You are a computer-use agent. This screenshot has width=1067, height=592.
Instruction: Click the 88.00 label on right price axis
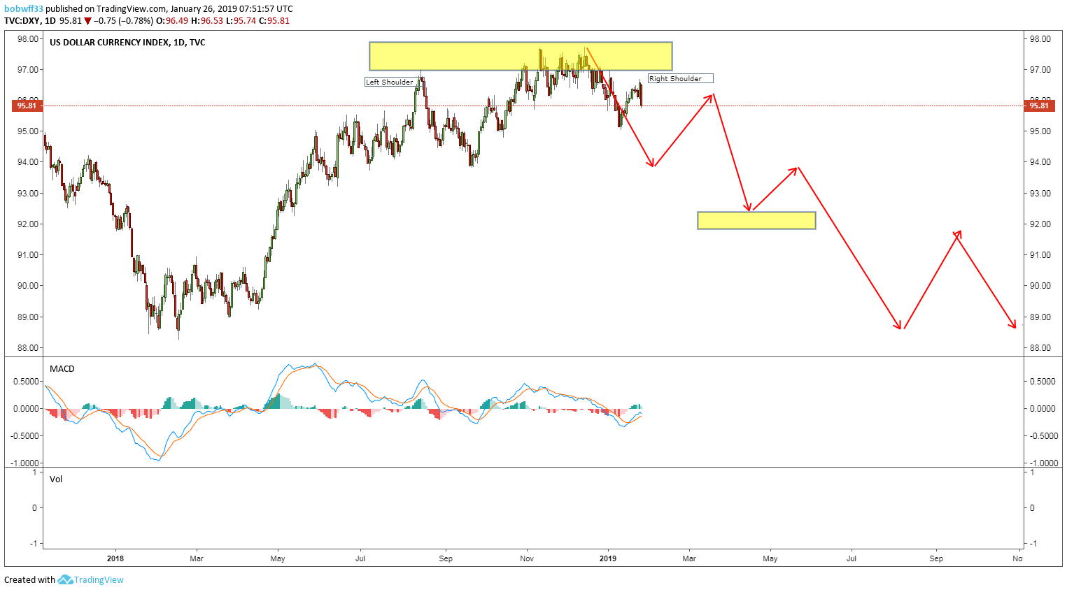(x=1040, y=348)
